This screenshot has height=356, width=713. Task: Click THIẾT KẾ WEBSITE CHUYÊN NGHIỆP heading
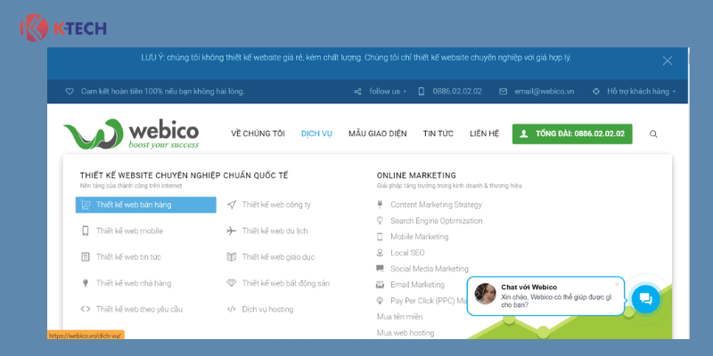coord(184,175)
